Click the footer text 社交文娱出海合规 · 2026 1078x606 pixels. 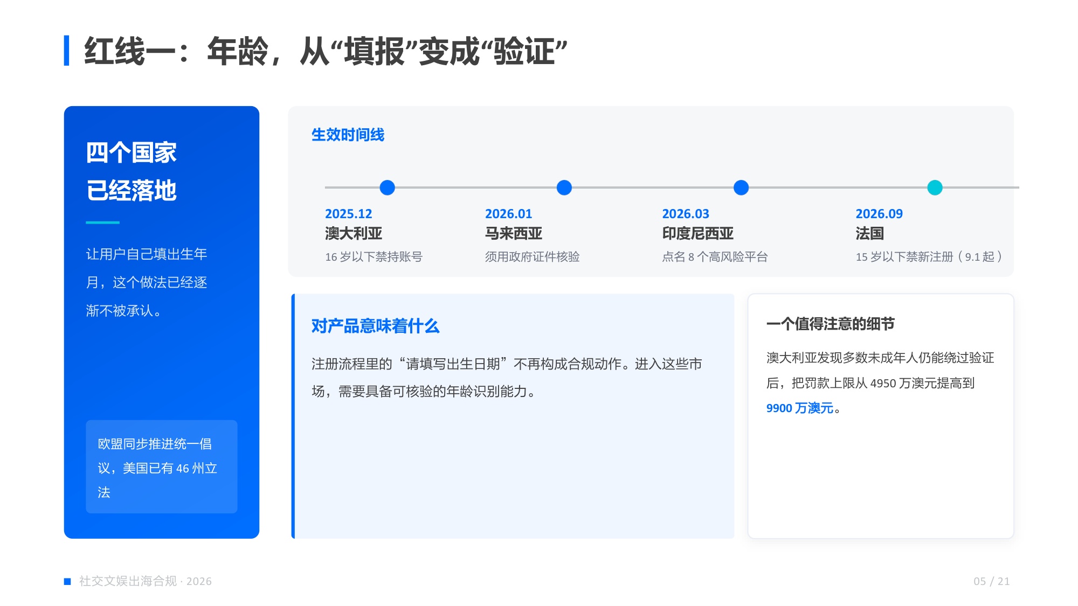[145, 581]
